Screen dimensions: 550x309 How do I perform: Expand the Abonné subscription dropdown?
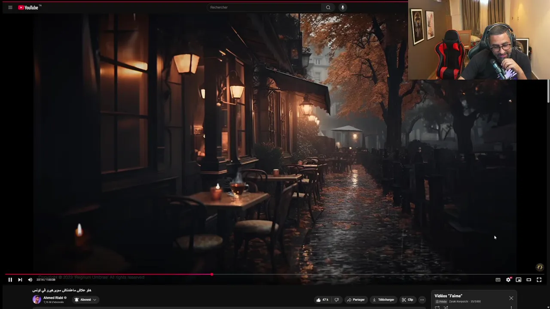[86, 300]
